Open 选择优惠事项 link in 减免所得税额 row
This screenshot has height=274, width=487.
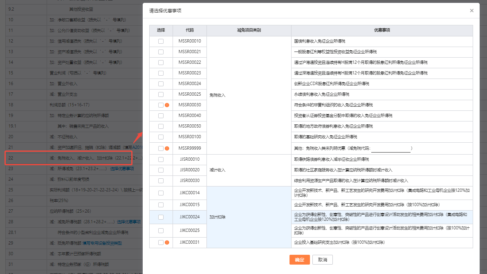pyautogui.click(x=129, y=222)
